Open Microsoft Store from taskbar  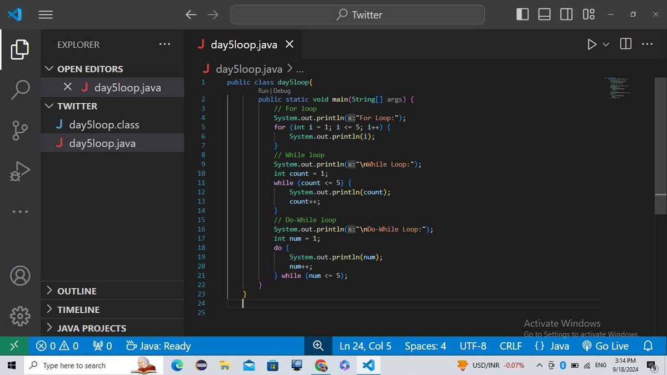pyautogui.click(x=272, y=365)
